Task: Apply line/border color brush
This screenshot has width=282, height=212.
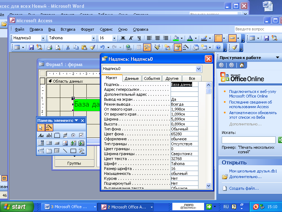Action: pos(204,38)
